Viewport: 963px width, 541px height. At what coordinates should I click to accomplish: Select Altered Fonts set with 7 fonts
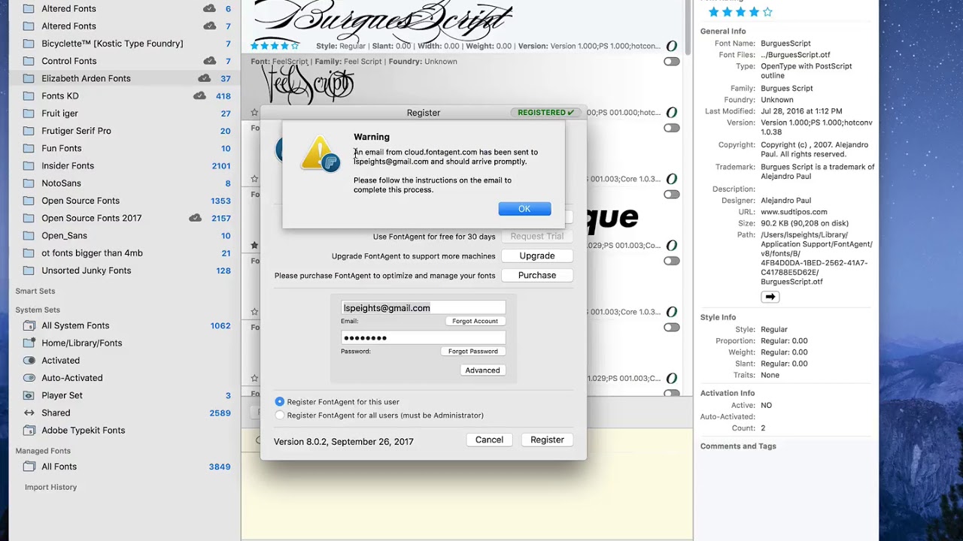(68, 26)
